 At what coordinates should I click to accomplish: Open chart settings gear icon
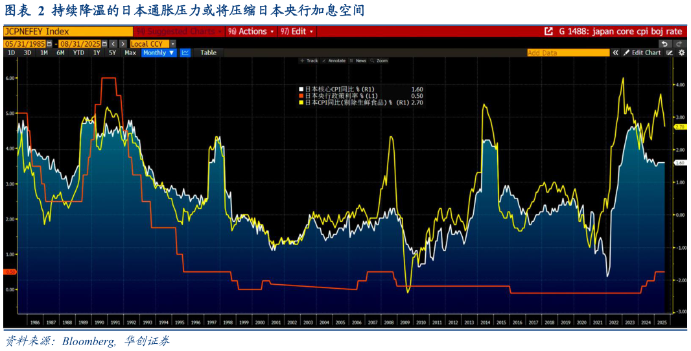[681, 53]
